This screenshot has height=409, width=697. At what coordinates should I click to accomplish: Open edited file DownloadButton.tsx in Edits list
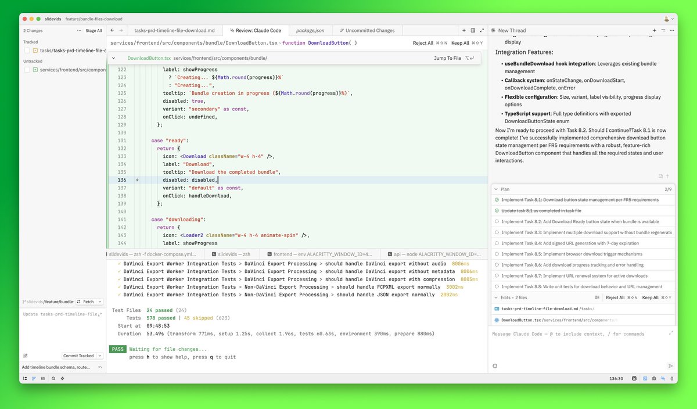click(x=583, y=320)
